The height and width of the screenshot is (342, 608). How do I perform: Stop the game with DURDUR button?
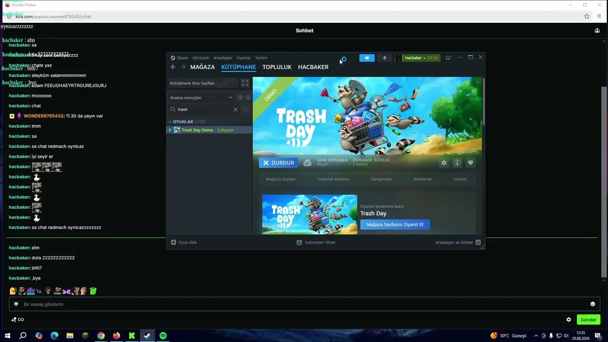coord(278,163)
